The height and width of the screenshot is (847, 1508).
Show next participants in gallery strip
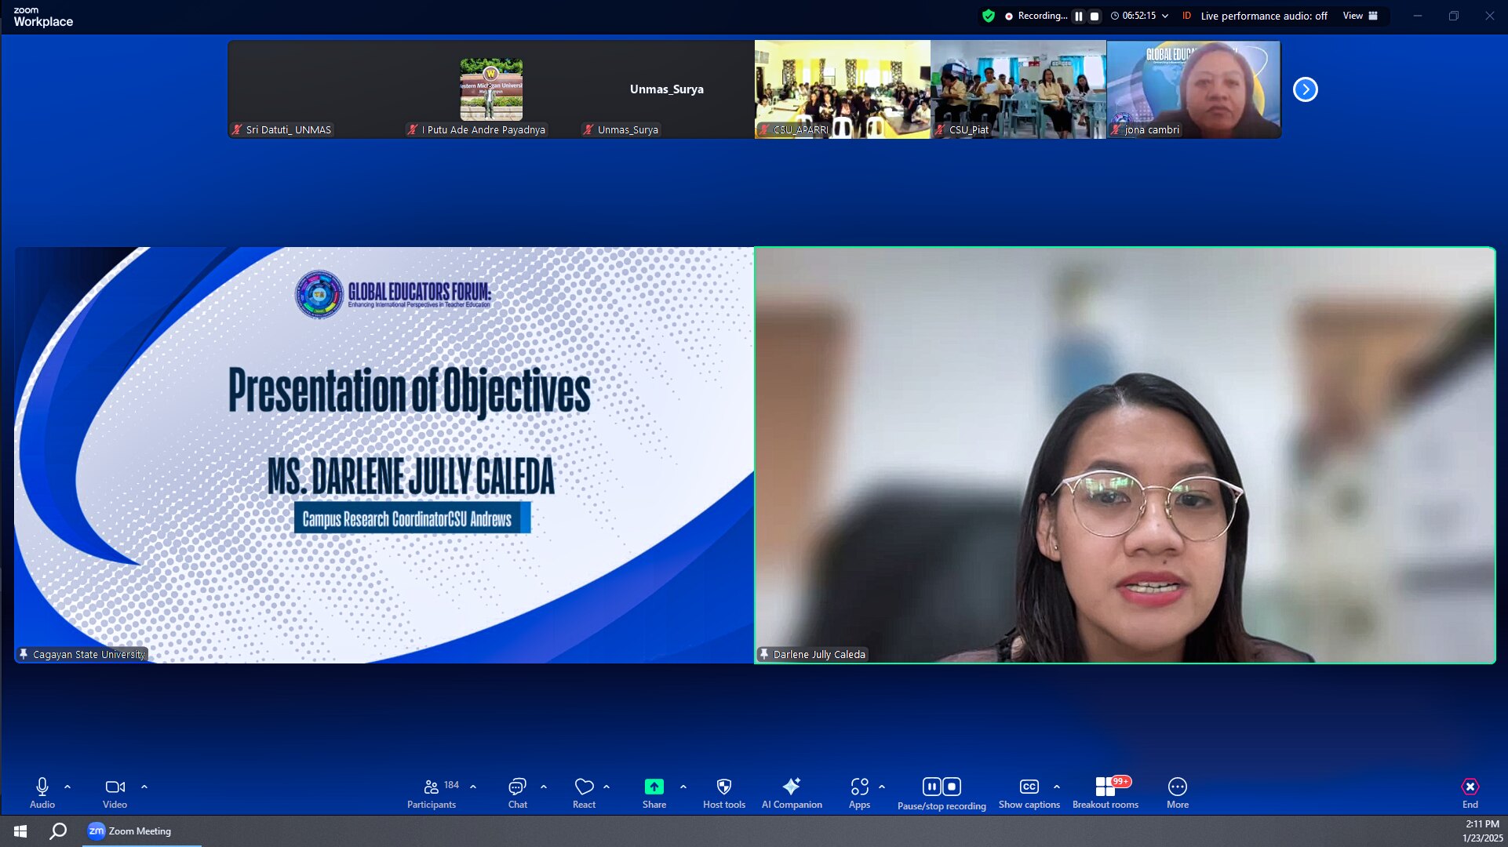(1306, 89)
